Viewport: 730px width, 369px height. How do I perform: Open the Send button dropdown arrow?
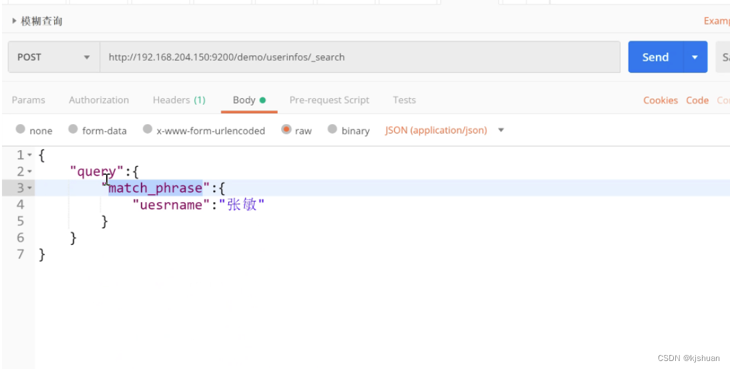695,57
